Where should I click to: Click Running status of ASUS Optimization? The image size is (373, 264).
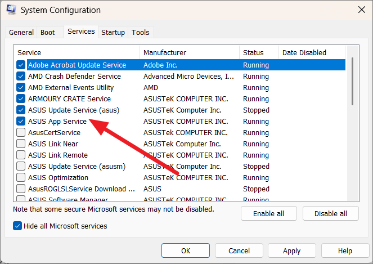[256, 177]
